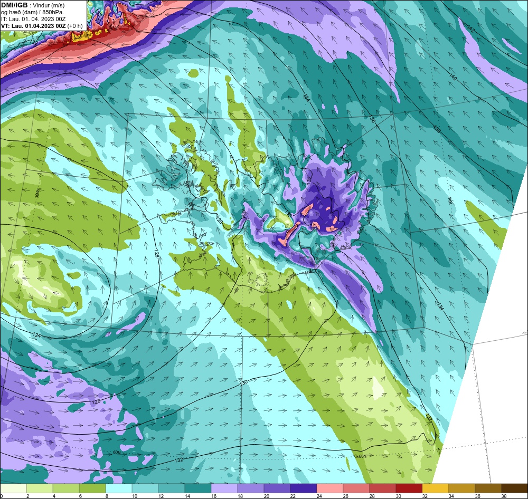The height and width of the screenshot is (499, 528).
Task: Pick the lavender 16–18 m/s legend swatch
Action: 224,488
